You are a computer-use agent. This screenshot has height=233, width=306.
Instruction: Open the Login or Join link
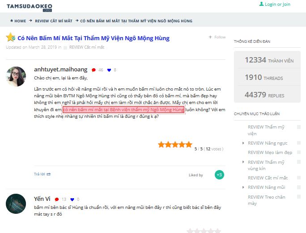click(277, 4)
